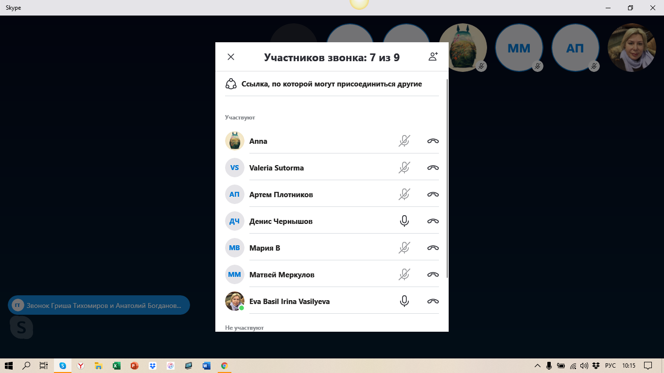Remove Матвей Меркулов from the call
664x373 pixels.
433,275
